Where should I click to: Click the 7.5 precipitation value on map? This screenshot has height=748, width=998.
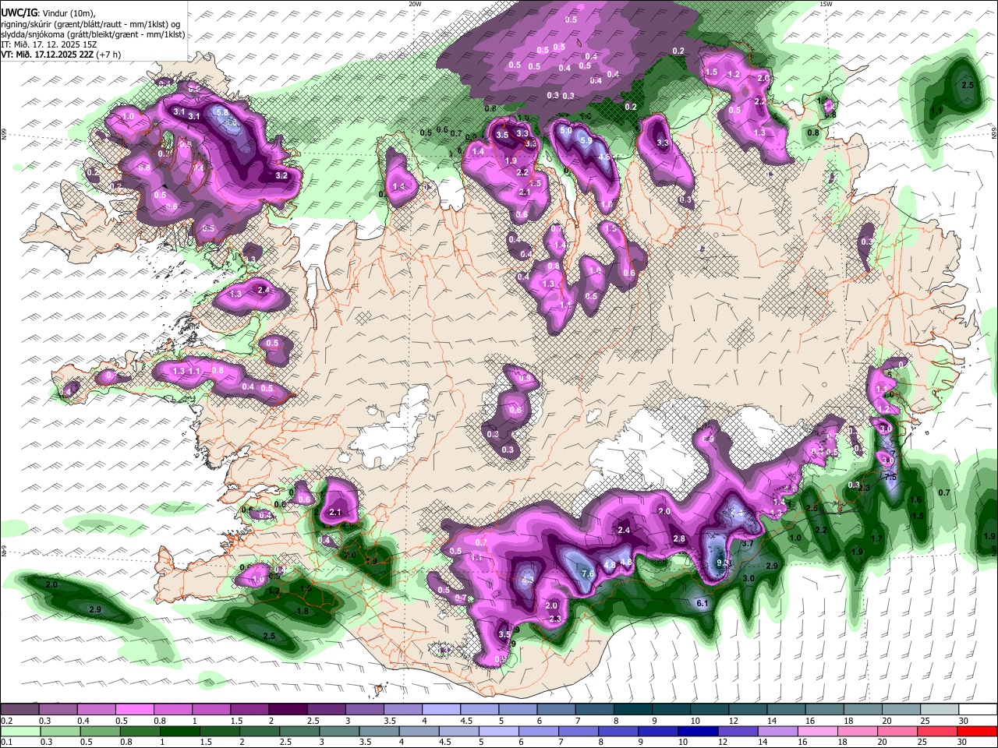click(x=890, y=477)
